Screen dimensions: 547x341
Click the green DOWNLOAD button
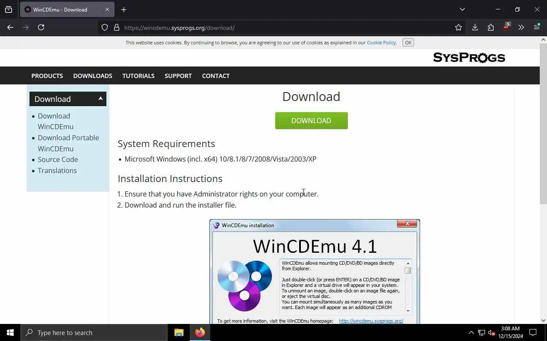click(x=311, y=121)
